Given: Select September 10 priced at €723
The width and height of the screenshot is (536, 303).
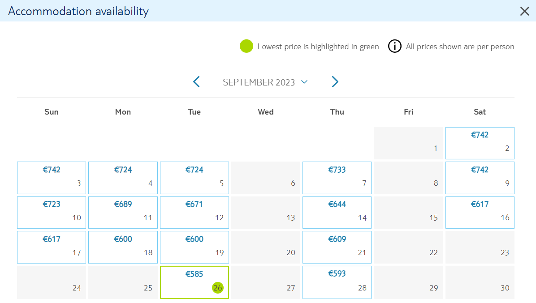Looking at the screenshot, I should [52, 212].
